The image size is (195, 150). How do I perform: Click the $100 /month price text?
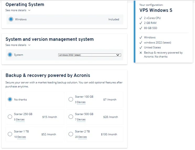pyautogui.click(x=109, y=134)
